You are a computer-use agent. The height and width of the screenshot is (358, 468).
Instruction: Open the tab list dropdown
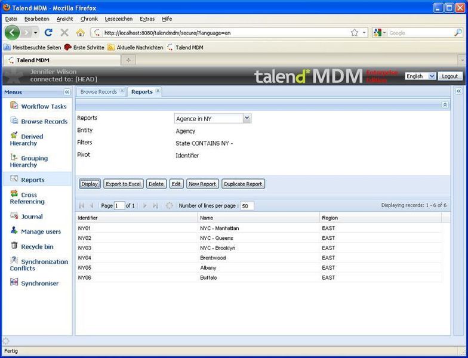462,60
